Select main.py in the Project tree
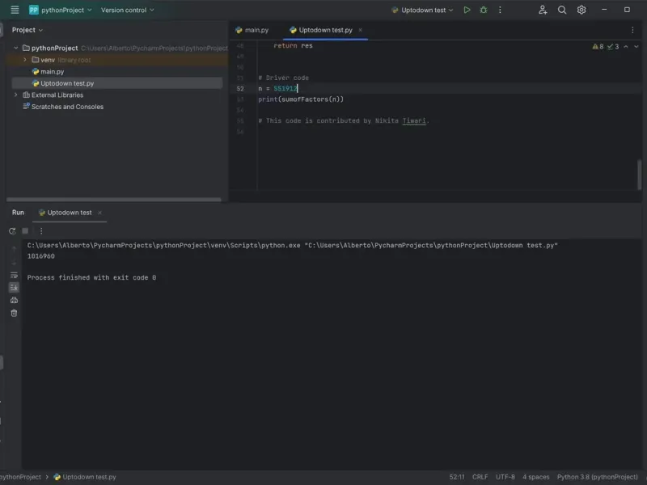 pos(52,72)
